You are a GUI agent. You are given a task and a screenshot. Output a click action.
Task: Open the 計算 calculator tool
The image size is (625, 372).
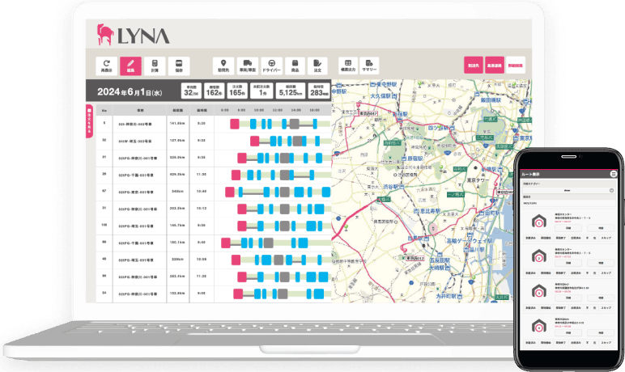click(155, 66)
